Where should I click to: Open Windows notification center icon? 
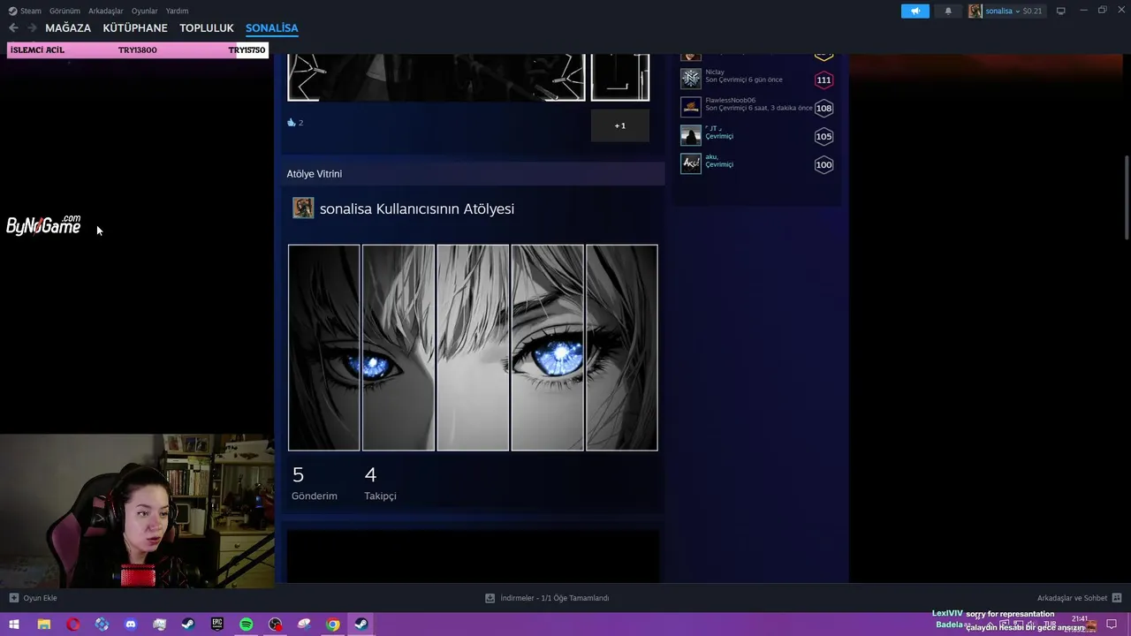tap(1112, 625)
